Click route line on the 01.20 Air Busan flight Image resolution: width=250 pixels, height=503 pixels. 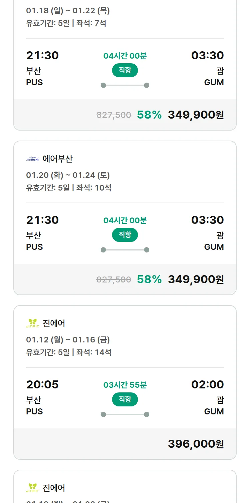(125, 250)
